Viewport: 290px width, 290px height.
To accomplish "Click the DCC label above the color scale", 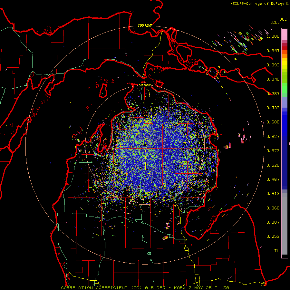I will 283,19.
